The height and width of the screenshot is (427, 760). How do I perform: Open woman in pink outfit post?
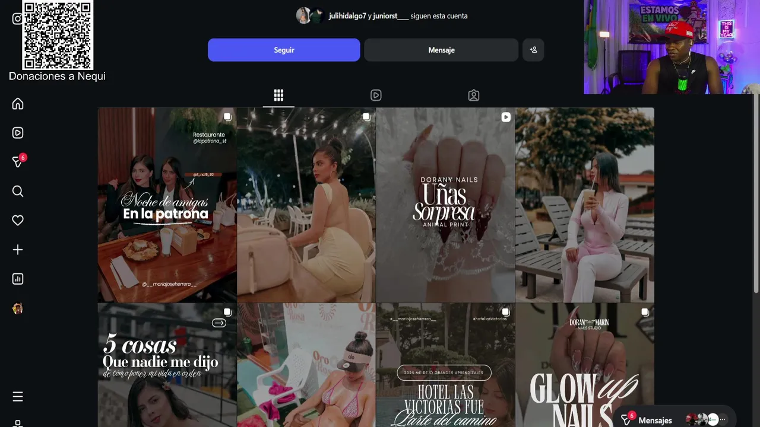pyautogui.click(x=585, y=205)
